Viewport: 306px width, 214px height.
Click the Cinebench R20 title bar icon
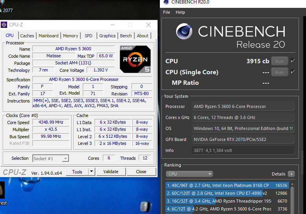pyautogui.click(x=166, y=2)
